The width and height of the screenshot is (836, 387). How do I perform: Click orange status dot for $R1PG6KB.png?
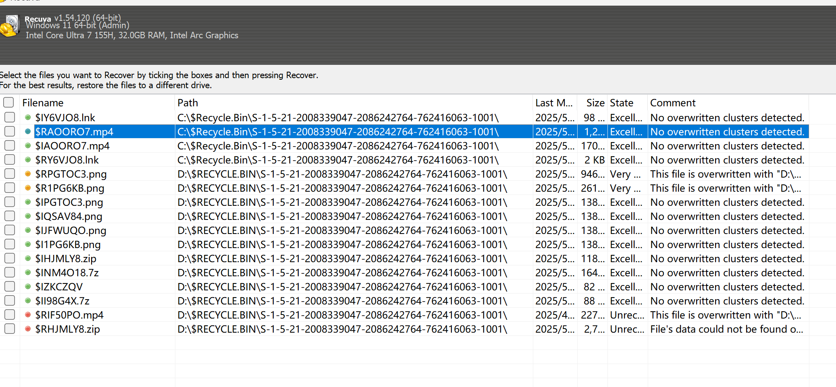[x=28, y=188]
